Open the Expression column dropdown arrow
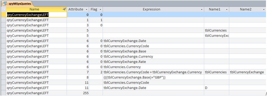The width and height of the screenshot is (267, 96). [202, 9]
